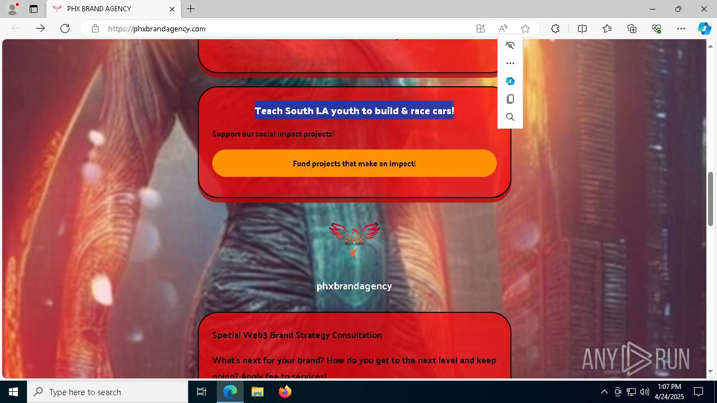This screenshot has height=403, width=717.
Task: Open Settings and more ellipsis menu
Action: (x=681, y=29)
